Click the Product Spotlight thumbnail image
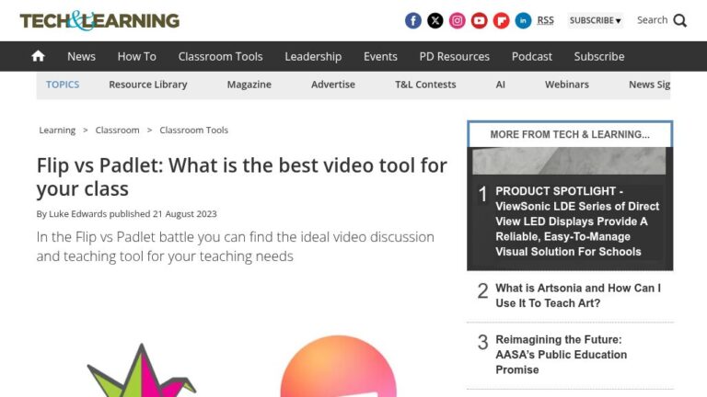The height and width of the screenshot is (397, 707). click(569, 161)
